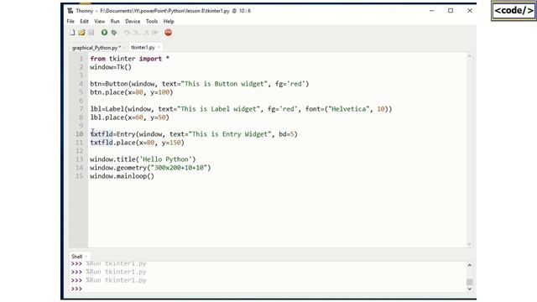Image resolution: width=537 pixels, height=302 pixels.
Task: Click the New file icon
Action: click(72, 33)
